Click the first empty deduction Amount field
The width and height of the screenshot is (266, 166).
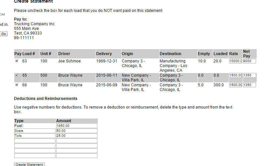pyautogui.click(x=77, y=141)
